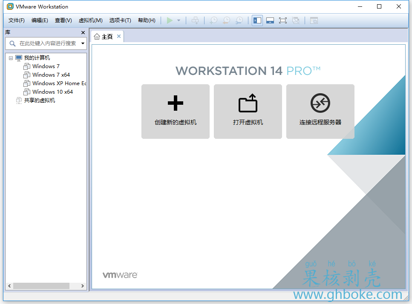Open the 编辑(E) menu
412x304 pixels.
tap(40, 20)
